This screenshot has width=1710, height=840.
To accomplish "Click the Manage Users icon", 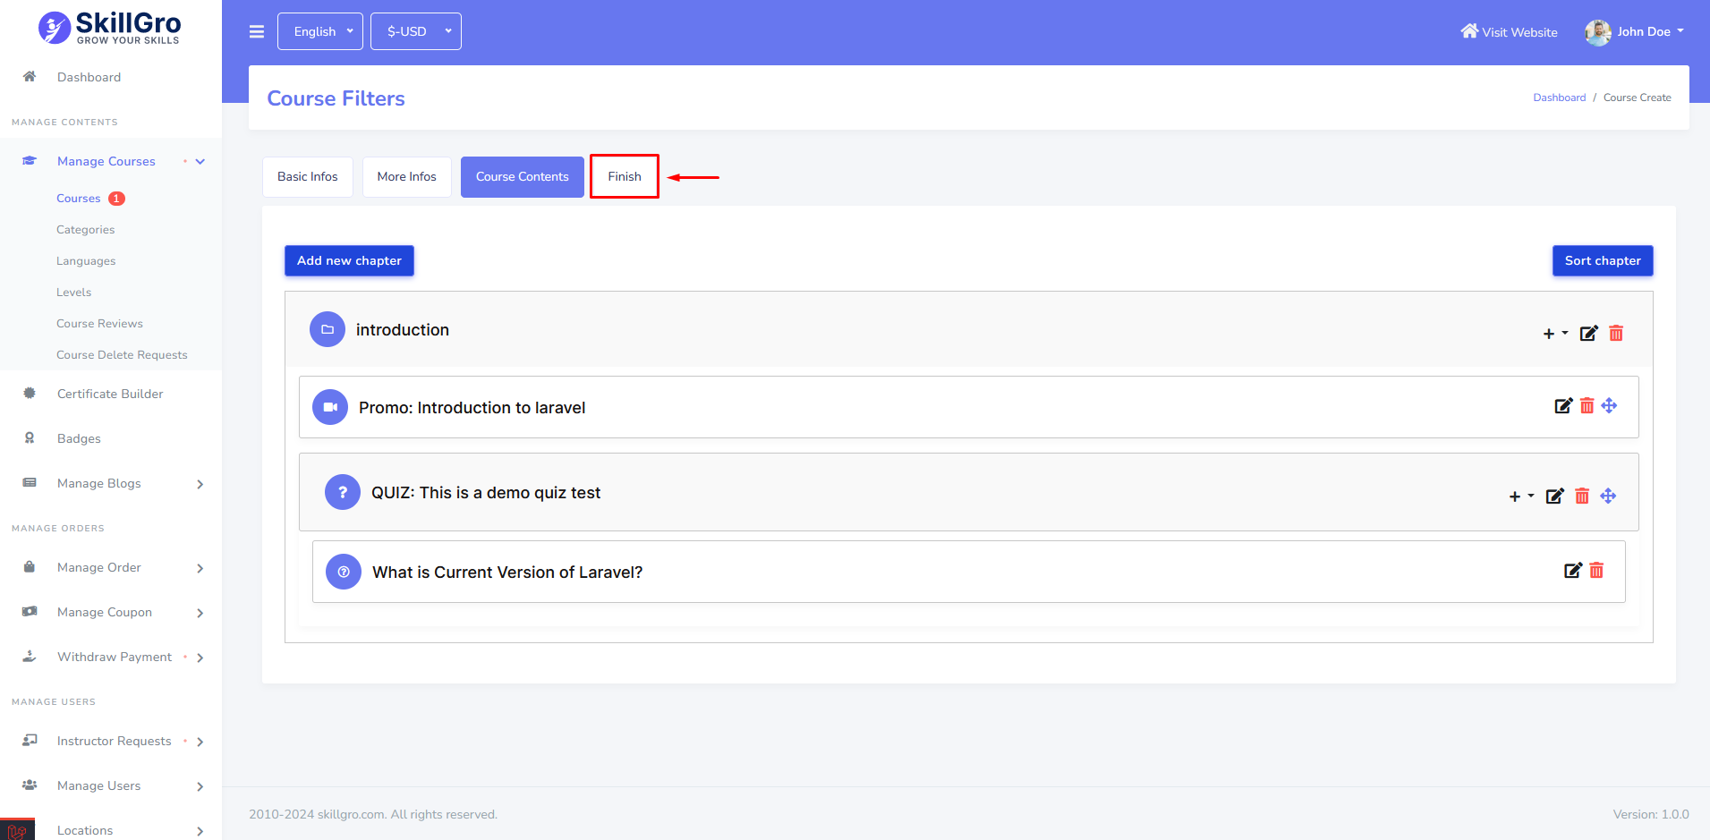I will pyautogui.click(x=30, y=785).
